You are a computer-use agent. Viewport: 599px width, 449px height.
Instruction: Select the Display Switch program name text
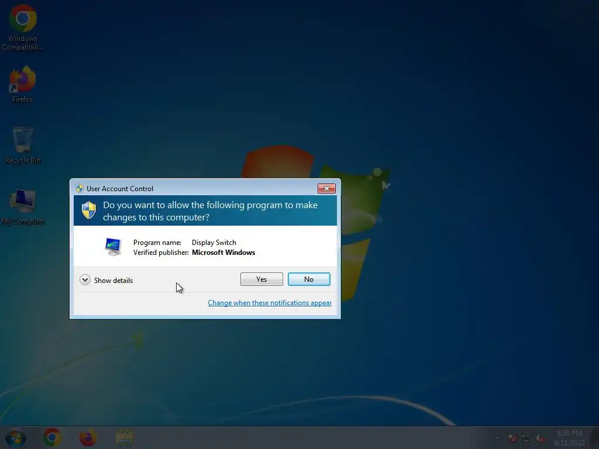click(x=214, y=243)
